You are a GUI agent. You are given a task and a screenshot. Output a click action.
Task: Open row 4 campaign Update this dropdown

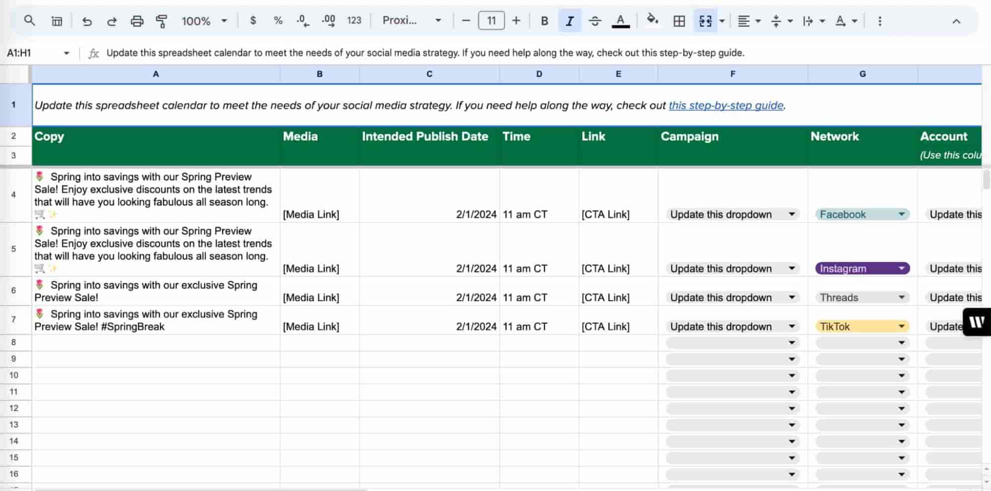[732, 214]
